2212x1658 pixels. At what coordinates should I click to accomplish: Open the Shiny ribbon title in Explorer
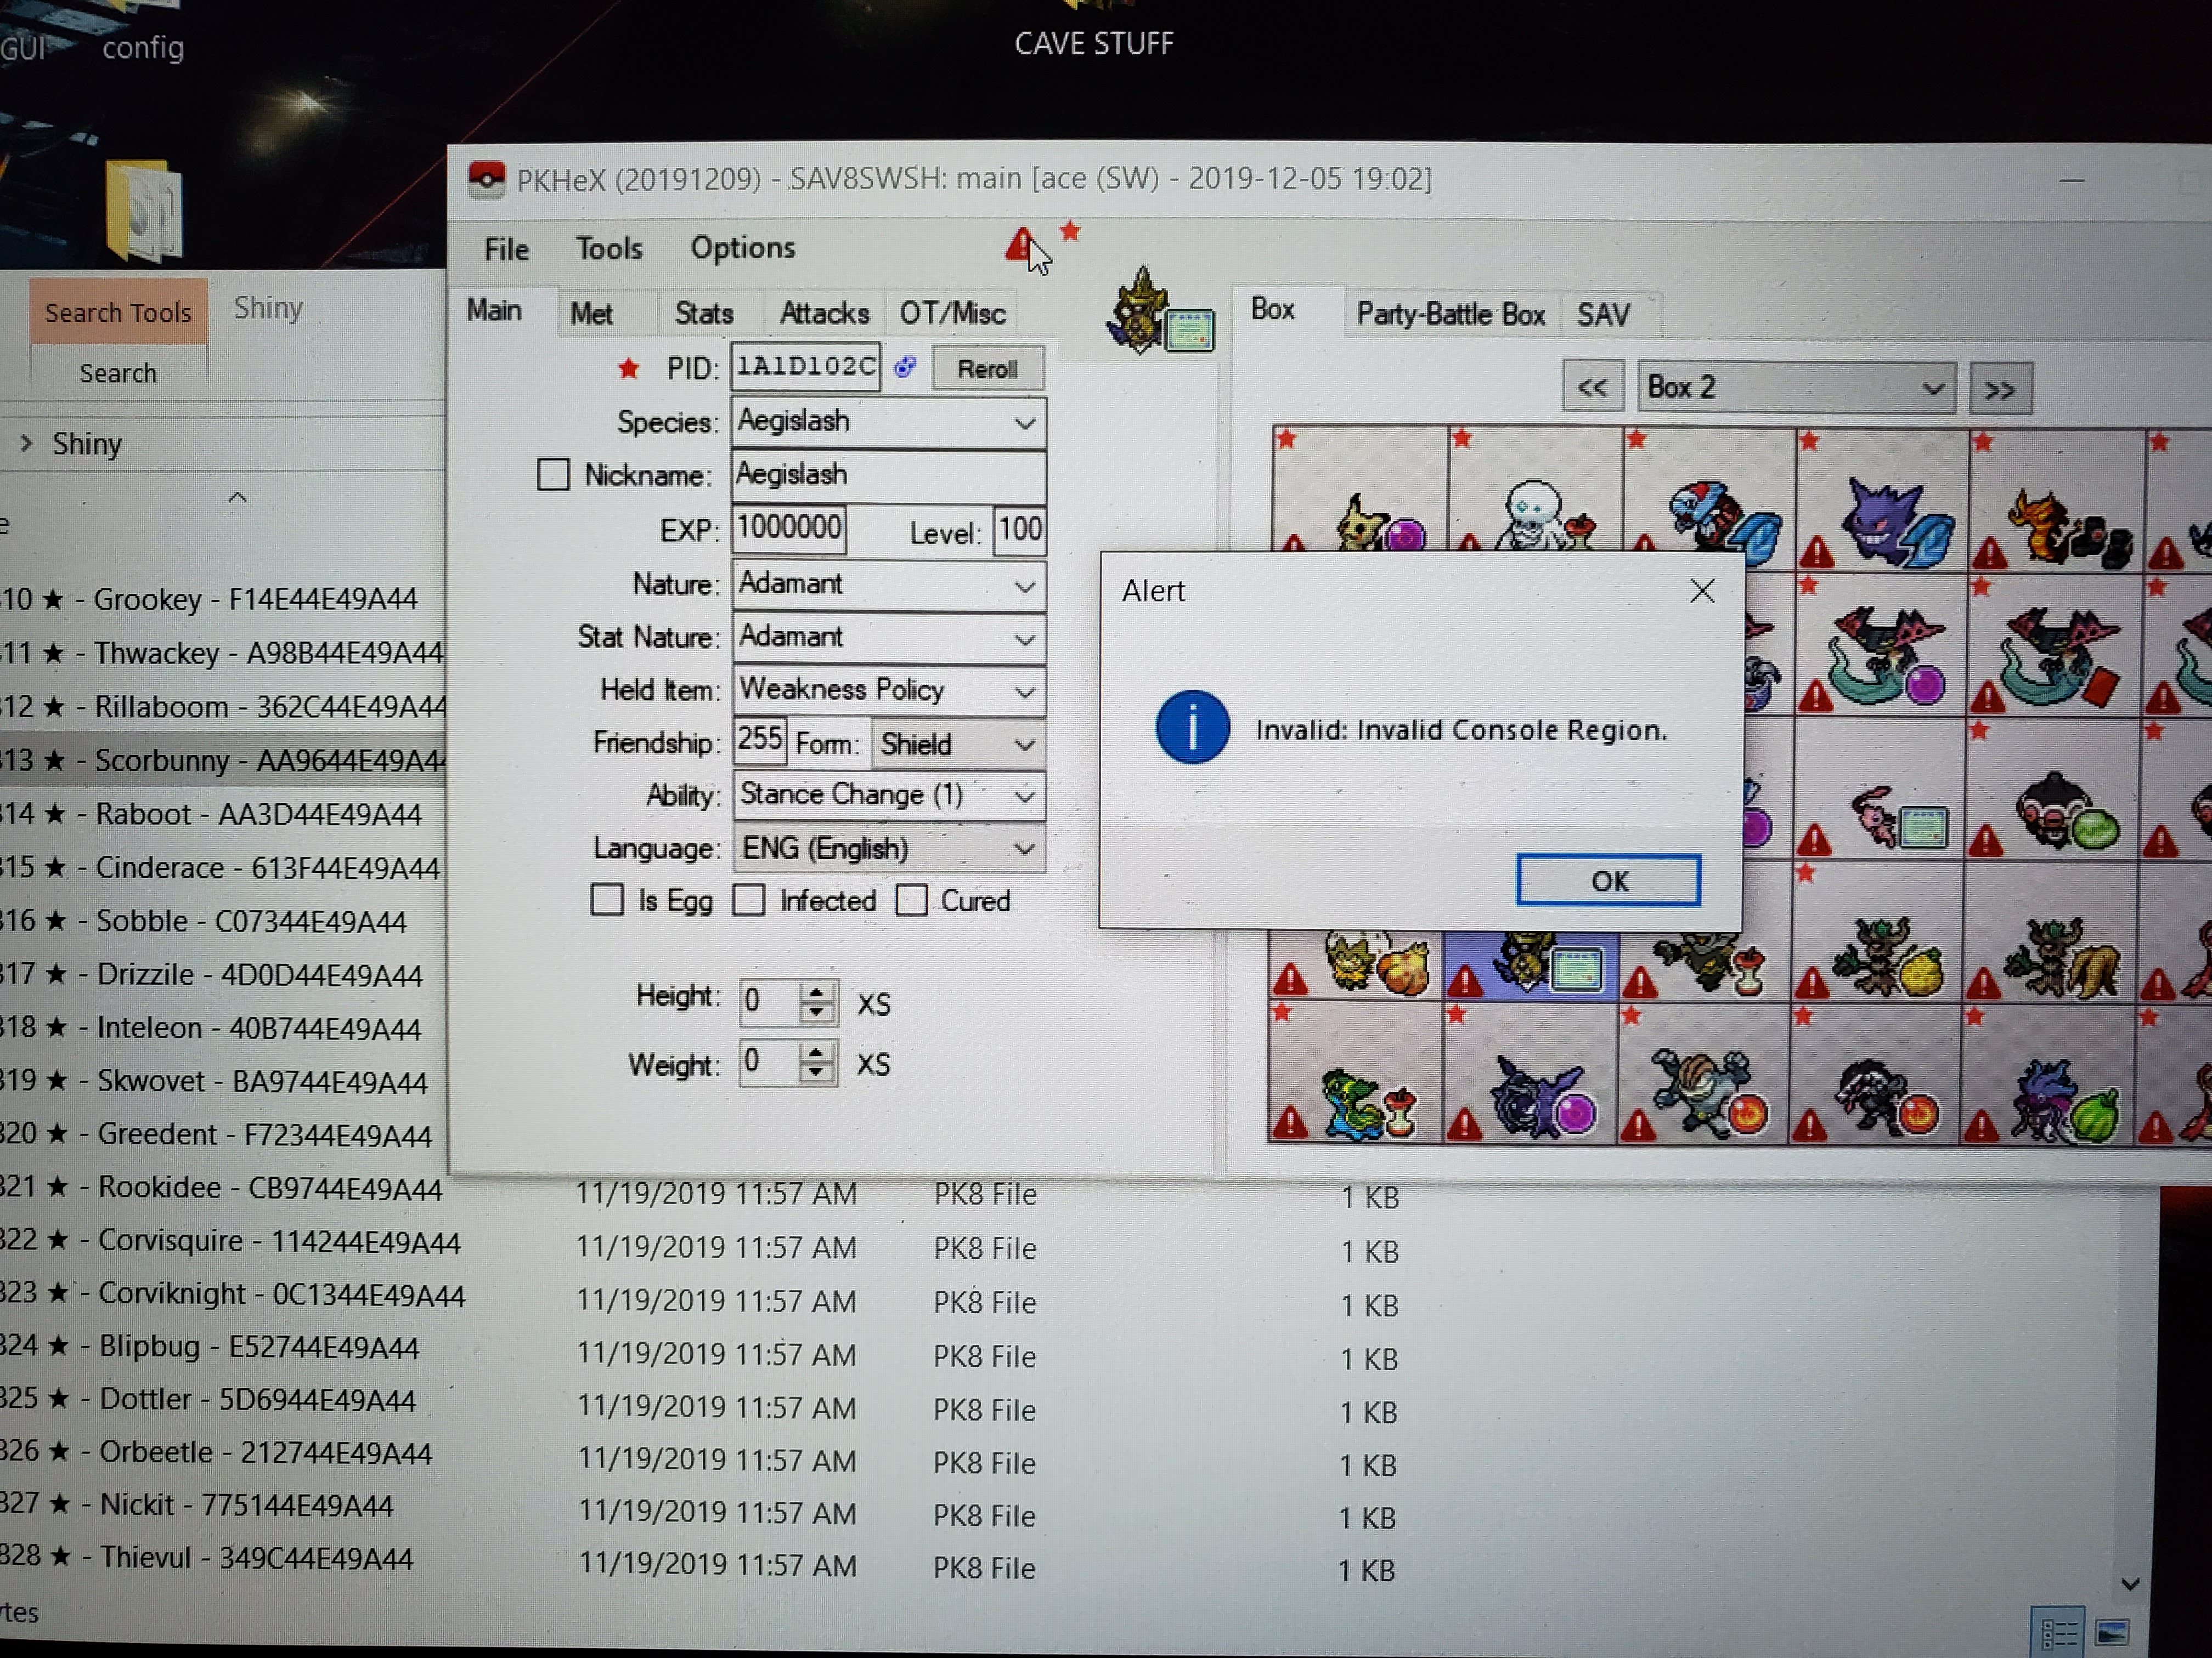[268, 308]
